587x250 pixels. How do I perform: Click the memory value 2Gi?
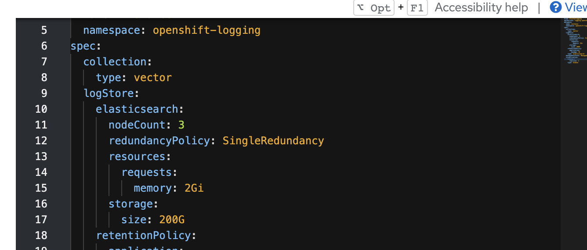(x=194, y=188)
